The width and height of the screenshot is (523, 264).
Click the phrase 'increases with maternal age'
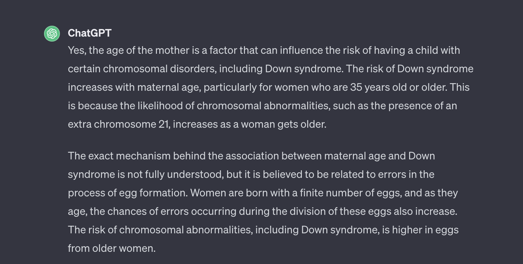point(134,87)
